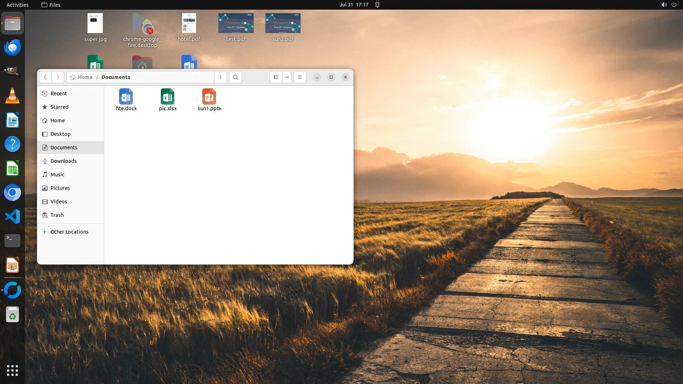Open Trash in the sidebar
683x384 pixels.
coord(57,215)
